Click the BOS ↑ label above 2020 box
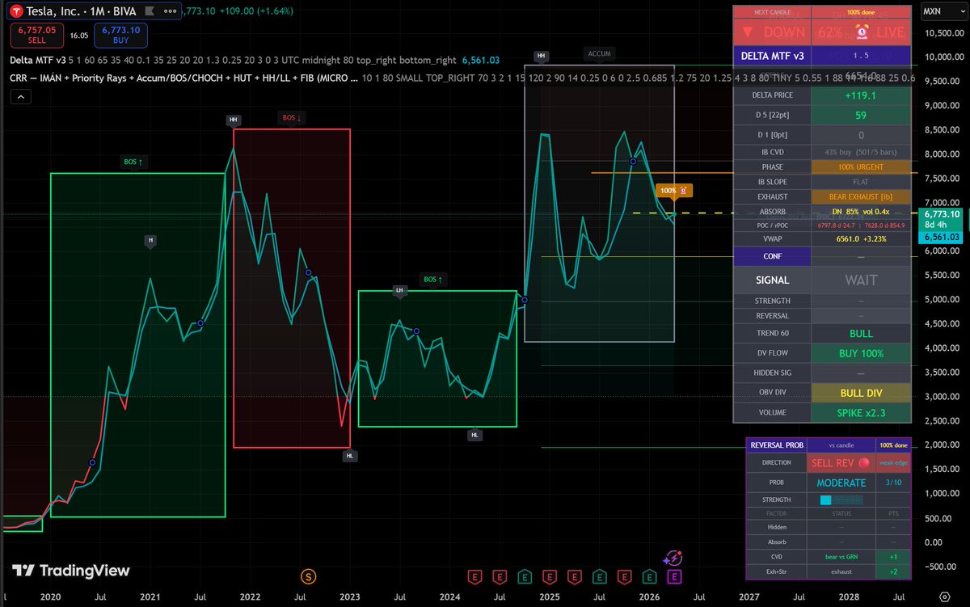 click(133, 162)
